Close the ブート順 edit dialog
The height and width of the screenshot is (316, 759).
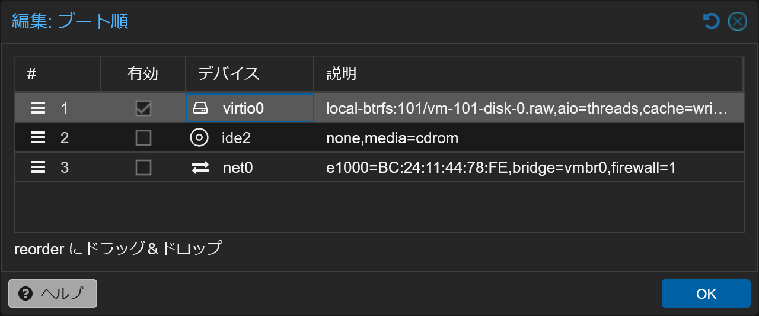tap(737, 22)
